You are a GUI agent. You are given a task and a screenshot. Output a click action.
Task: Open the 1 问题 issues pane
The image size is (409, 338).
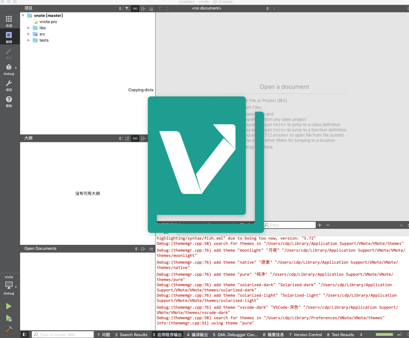(x=104, y=335)
